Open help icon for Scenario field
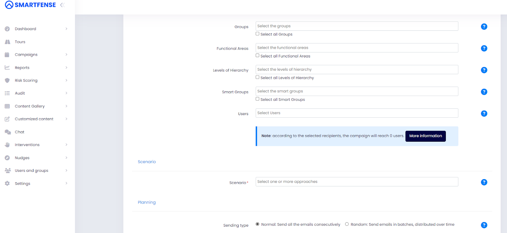 click(x=484, y=182)
